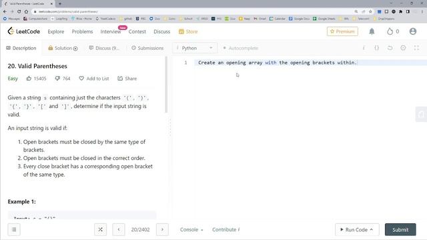This screenshot has width=427, height=240.
Task: Open the Messages bookmark
Action: pyautogui.click(x=11, y=19)
